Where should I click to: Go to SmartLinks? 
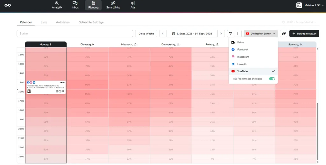point(113,5)
